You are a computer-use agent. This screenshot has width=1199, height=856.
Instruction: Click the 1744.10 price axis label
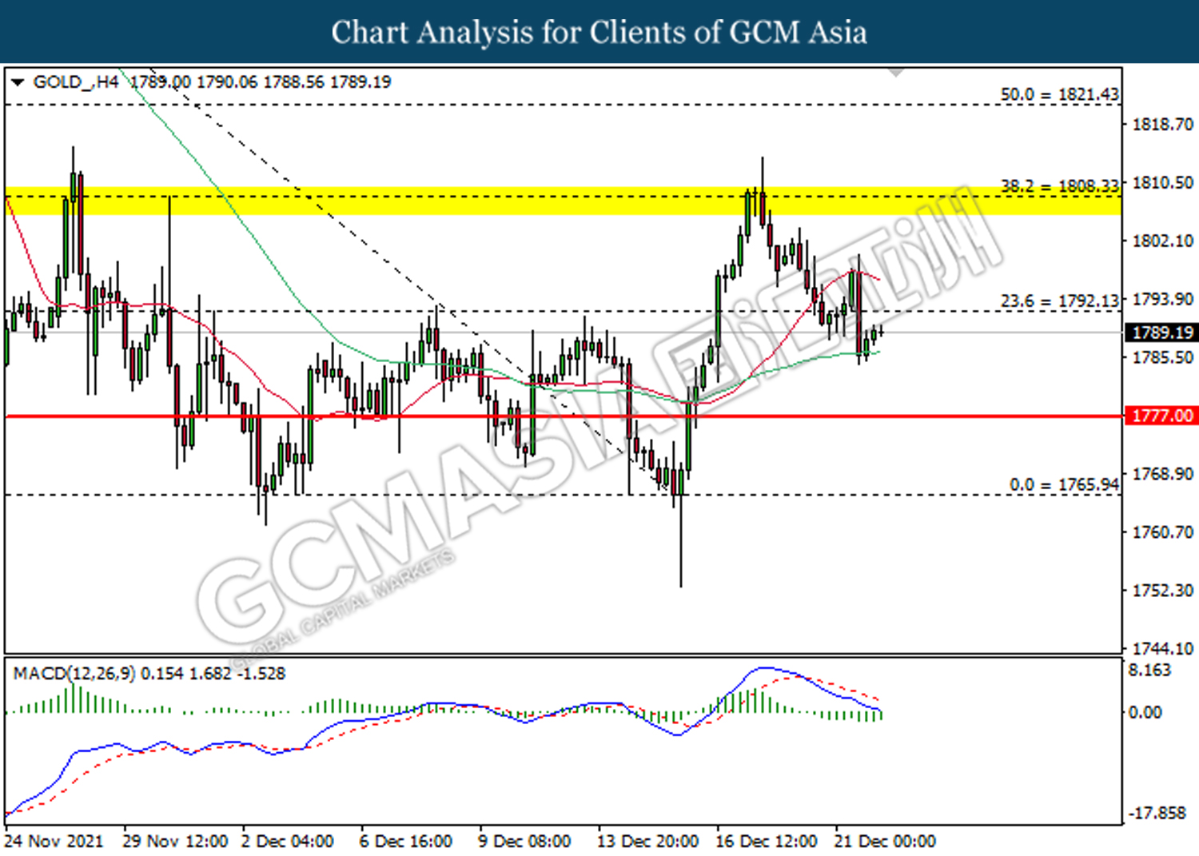coord(1162,648)
